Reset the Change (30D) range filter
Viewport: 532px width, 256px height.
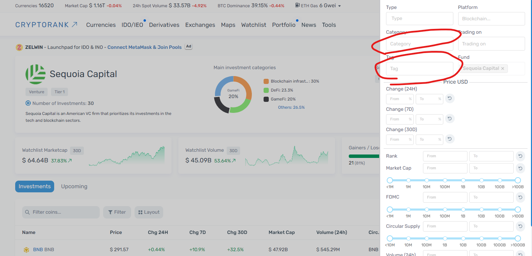click(450, 139)
